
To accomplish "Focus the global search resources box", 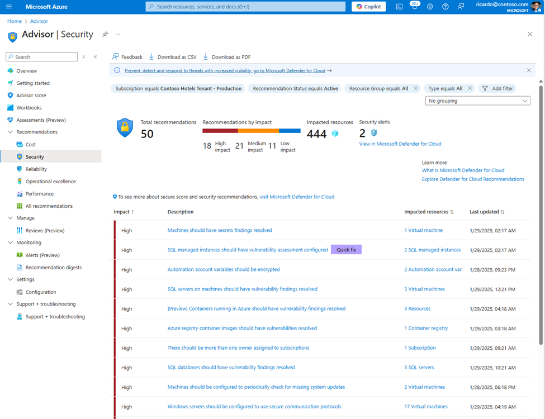I will [245, 7].
